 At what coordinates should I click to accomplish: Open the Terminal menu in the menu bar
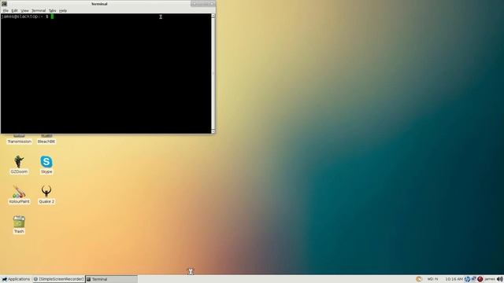click(x=39, y=10)
